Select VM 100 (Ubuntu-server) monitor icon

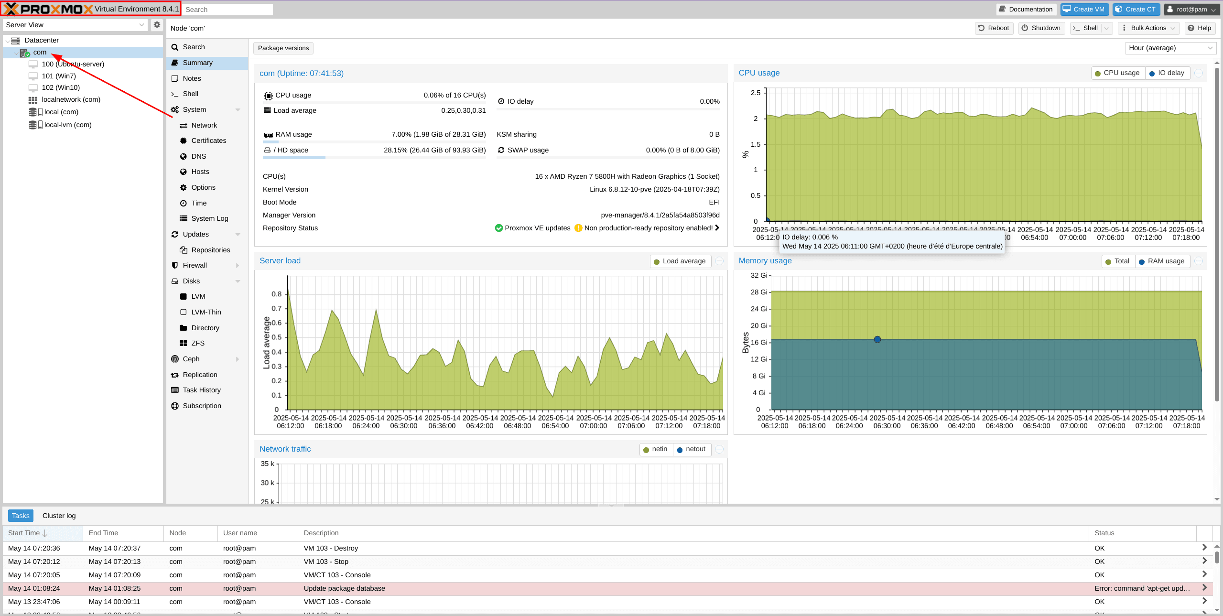tap(33, 64)
